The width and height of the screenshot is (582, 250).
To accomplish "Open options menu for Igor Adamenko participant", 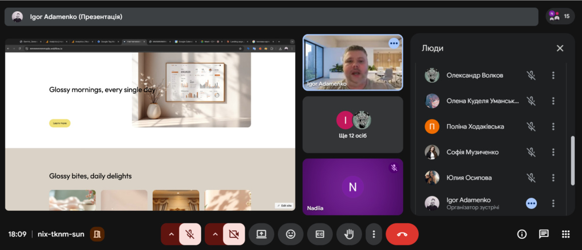I will click(x=553, y=203).
